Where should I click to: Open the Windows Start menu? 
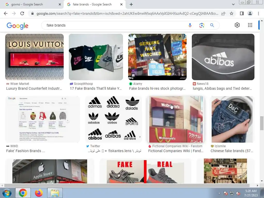coord(7,193)
